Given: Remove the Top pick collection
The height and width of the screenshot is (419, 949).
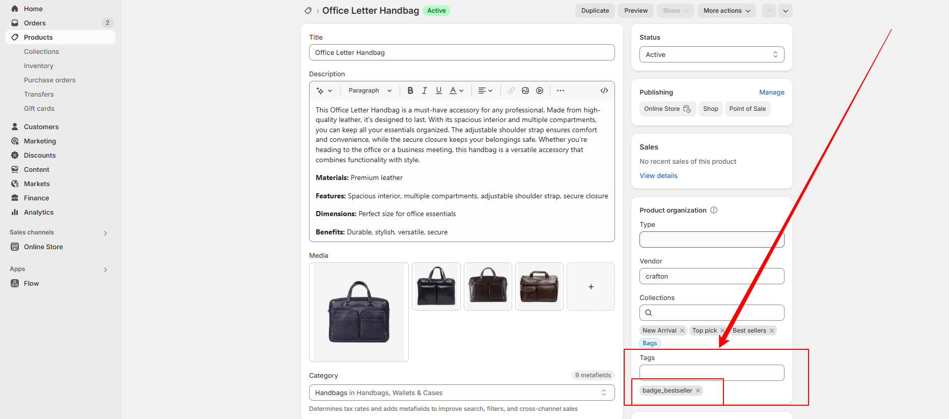Looking at the screenshot, I should pyautogui.click(x=722, y=331).
